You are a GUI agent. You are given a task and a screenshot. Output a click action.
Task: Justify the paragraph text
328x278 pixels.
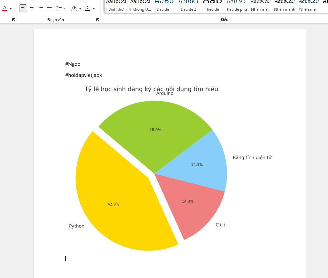(x=49, y=8)
